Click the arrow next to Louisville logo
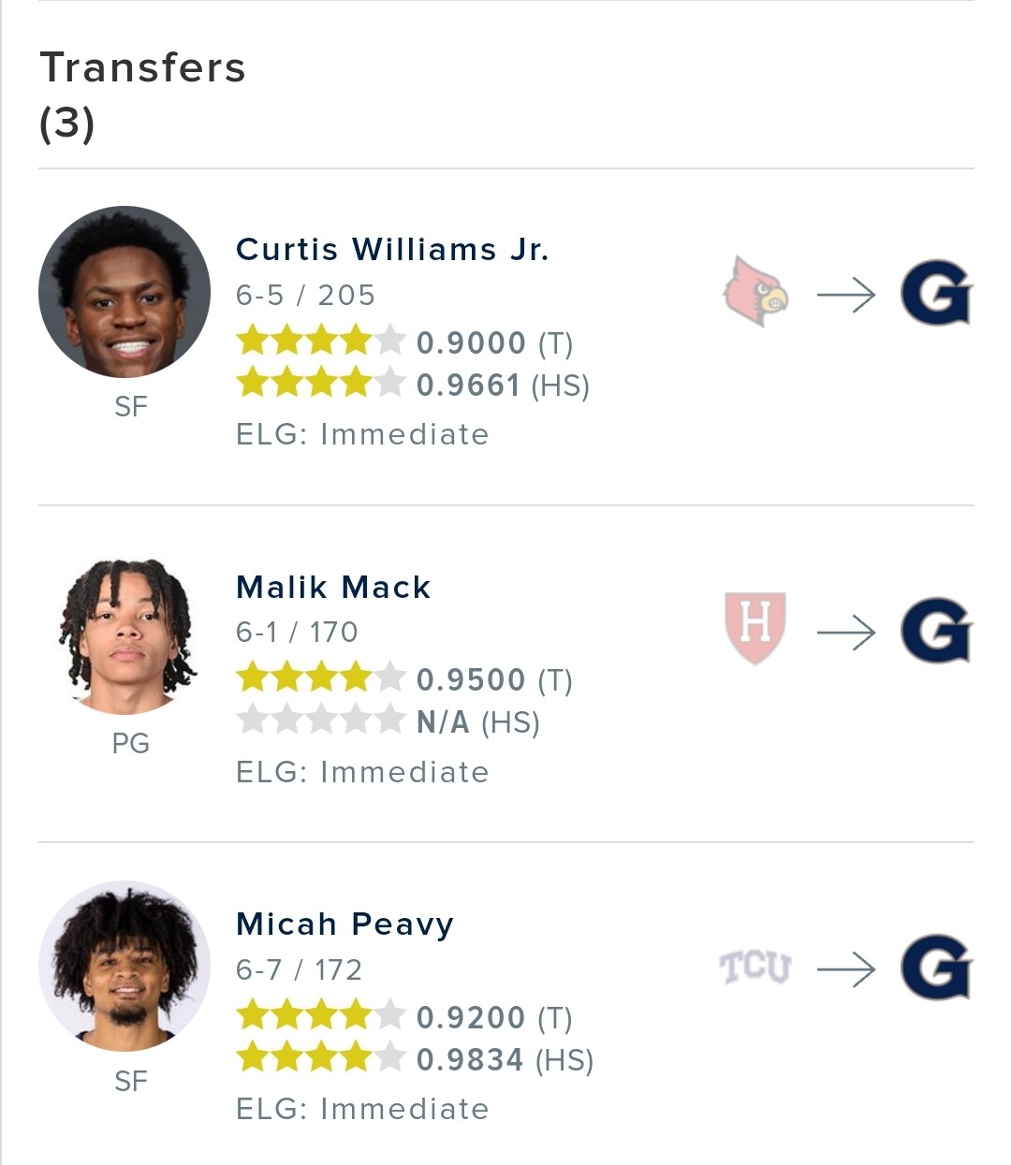Screen dimensions: 1011x1165 846,296
